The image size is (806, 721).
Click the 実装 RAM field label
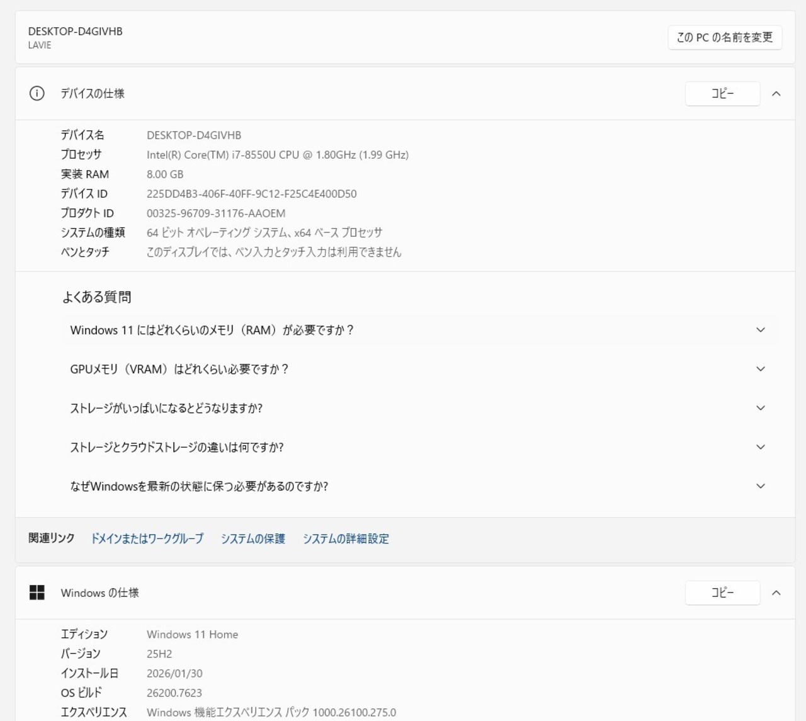tap(85, 174)
